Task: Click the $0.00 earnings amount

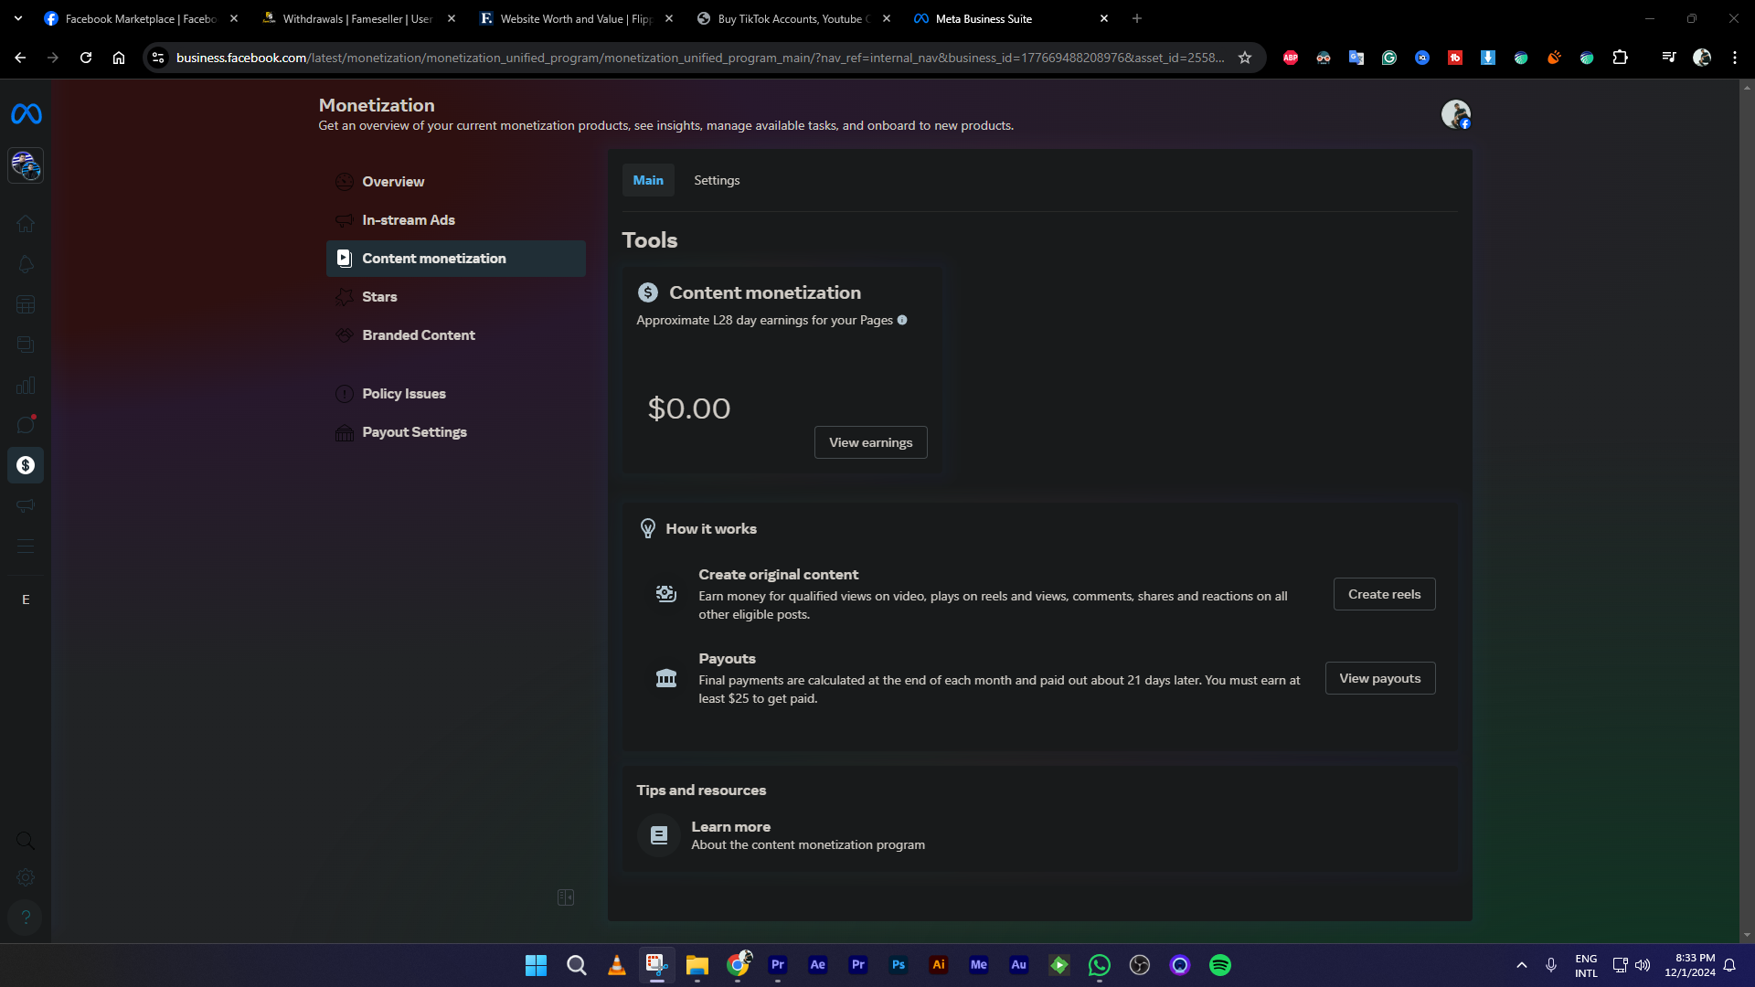Action: (689, 409)
